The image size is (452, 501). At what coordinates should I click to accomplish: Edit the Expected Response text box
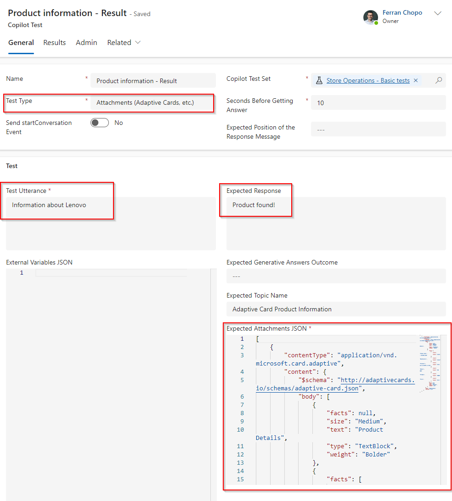[x=336, y=224]
